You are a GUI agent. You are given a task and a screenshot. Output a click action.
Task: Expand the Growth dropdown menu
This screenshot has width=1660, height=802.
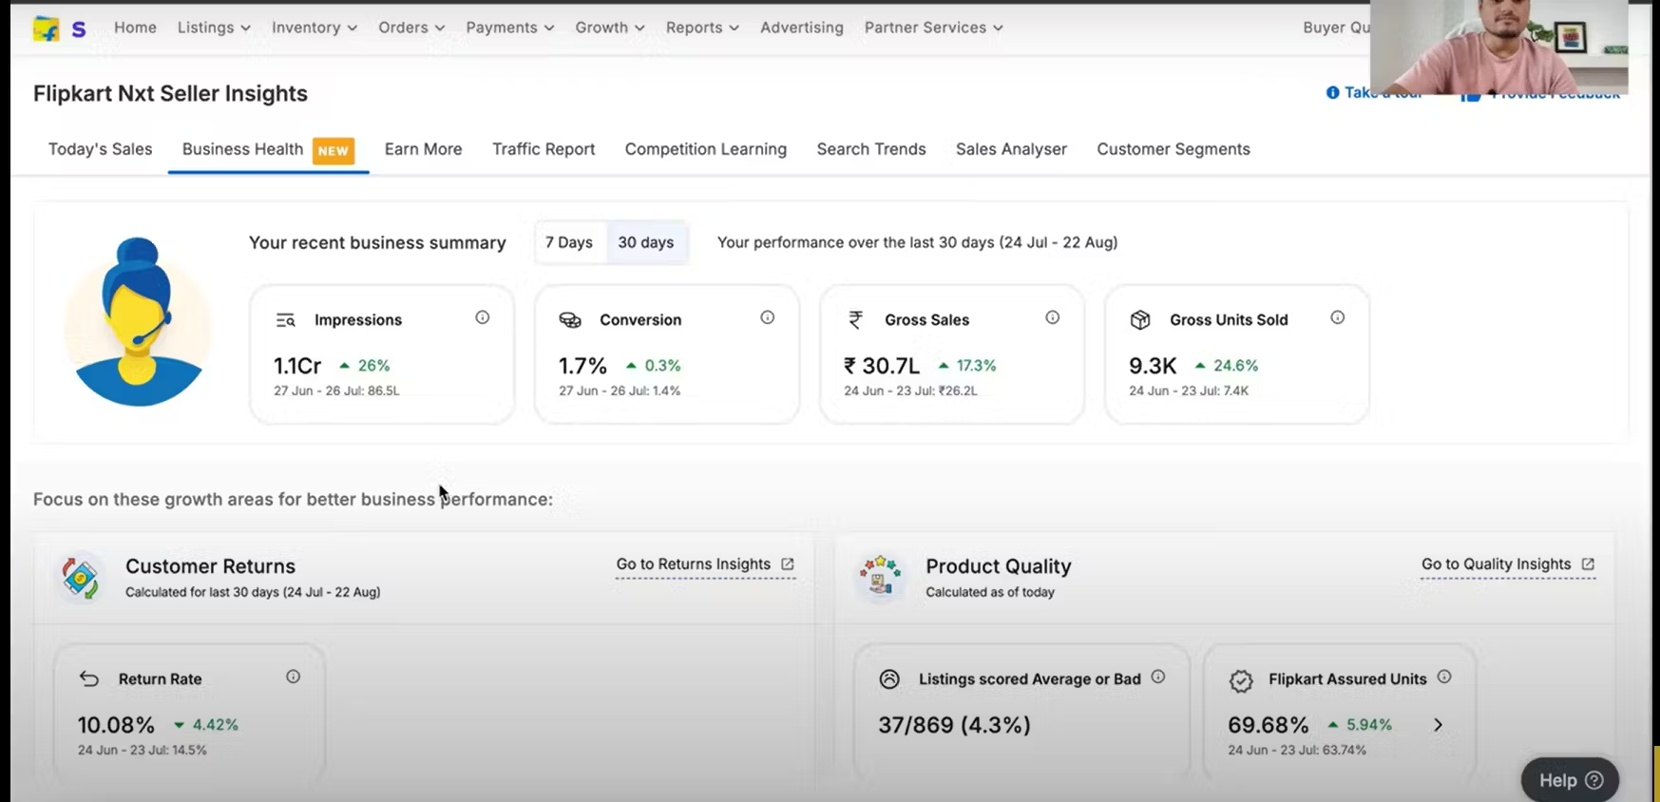610,28
